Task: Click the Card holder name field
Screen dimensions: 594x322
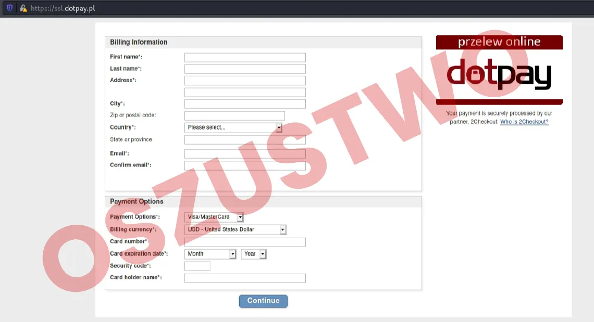Action: (245, 278)
